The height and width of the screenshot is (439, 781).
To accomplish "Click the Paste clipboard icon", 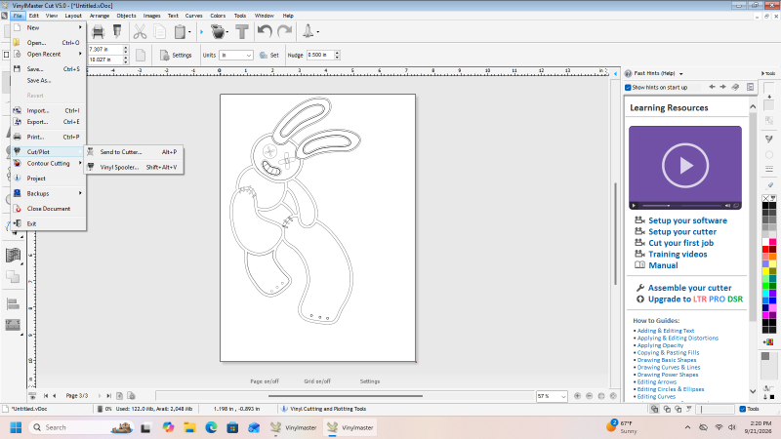I will tap(180, 32).
